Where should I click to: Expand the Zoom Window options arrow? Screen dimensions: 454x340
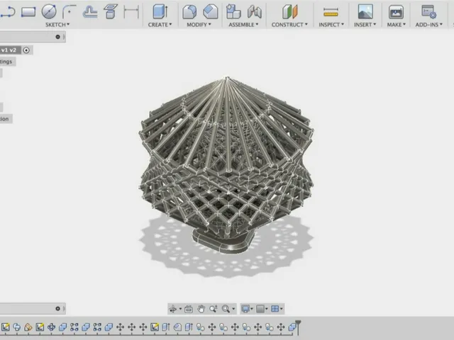[233, 309]
